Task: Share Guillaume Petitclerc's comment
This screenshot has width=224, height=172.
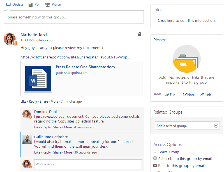Action: click(57, 152)
